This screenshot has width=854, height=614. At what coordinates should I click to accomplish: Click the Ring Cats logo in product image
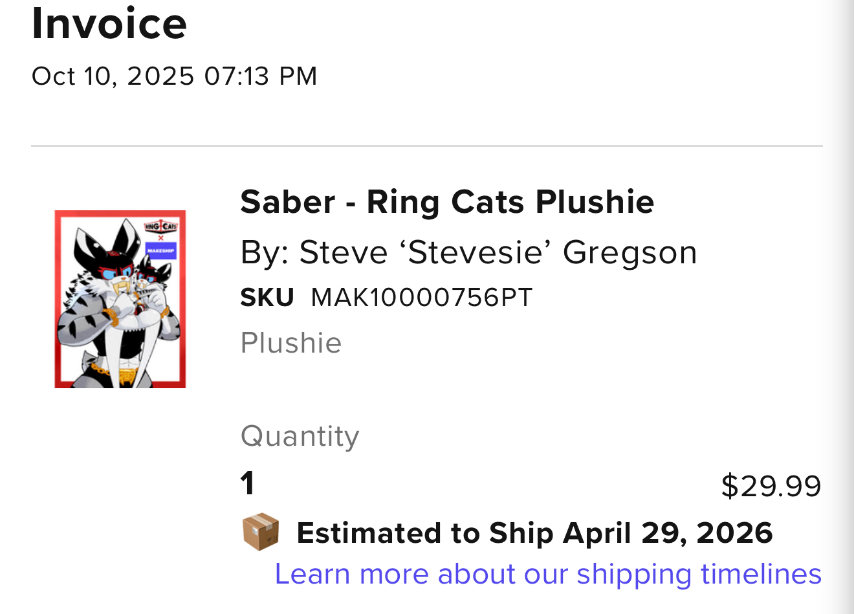click(160, 226)
